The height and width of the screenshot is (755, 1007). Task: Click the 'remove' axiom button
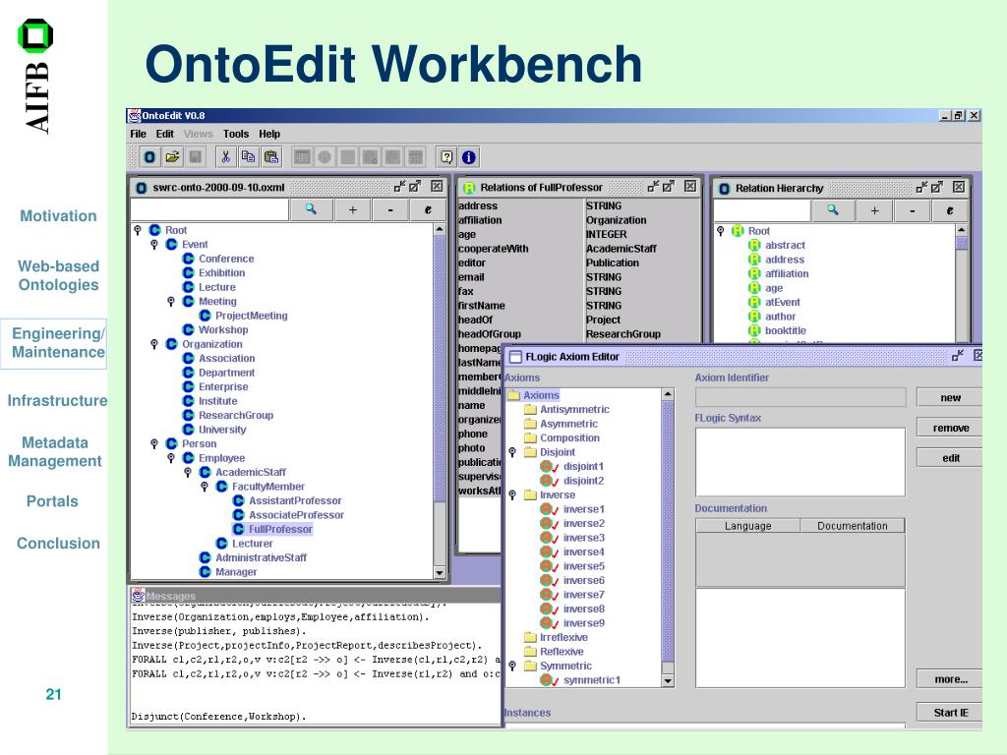tap(949, 428)
